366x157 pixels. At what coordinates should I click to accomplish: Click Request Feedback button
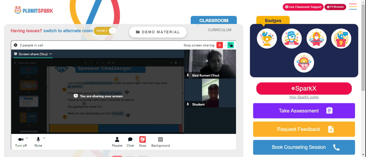pos(304,129)
